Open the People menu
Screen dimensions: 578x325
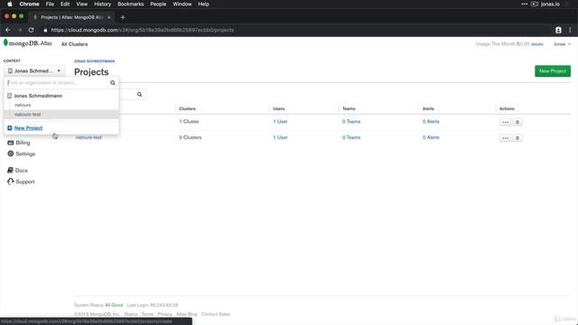click(158, 4)
